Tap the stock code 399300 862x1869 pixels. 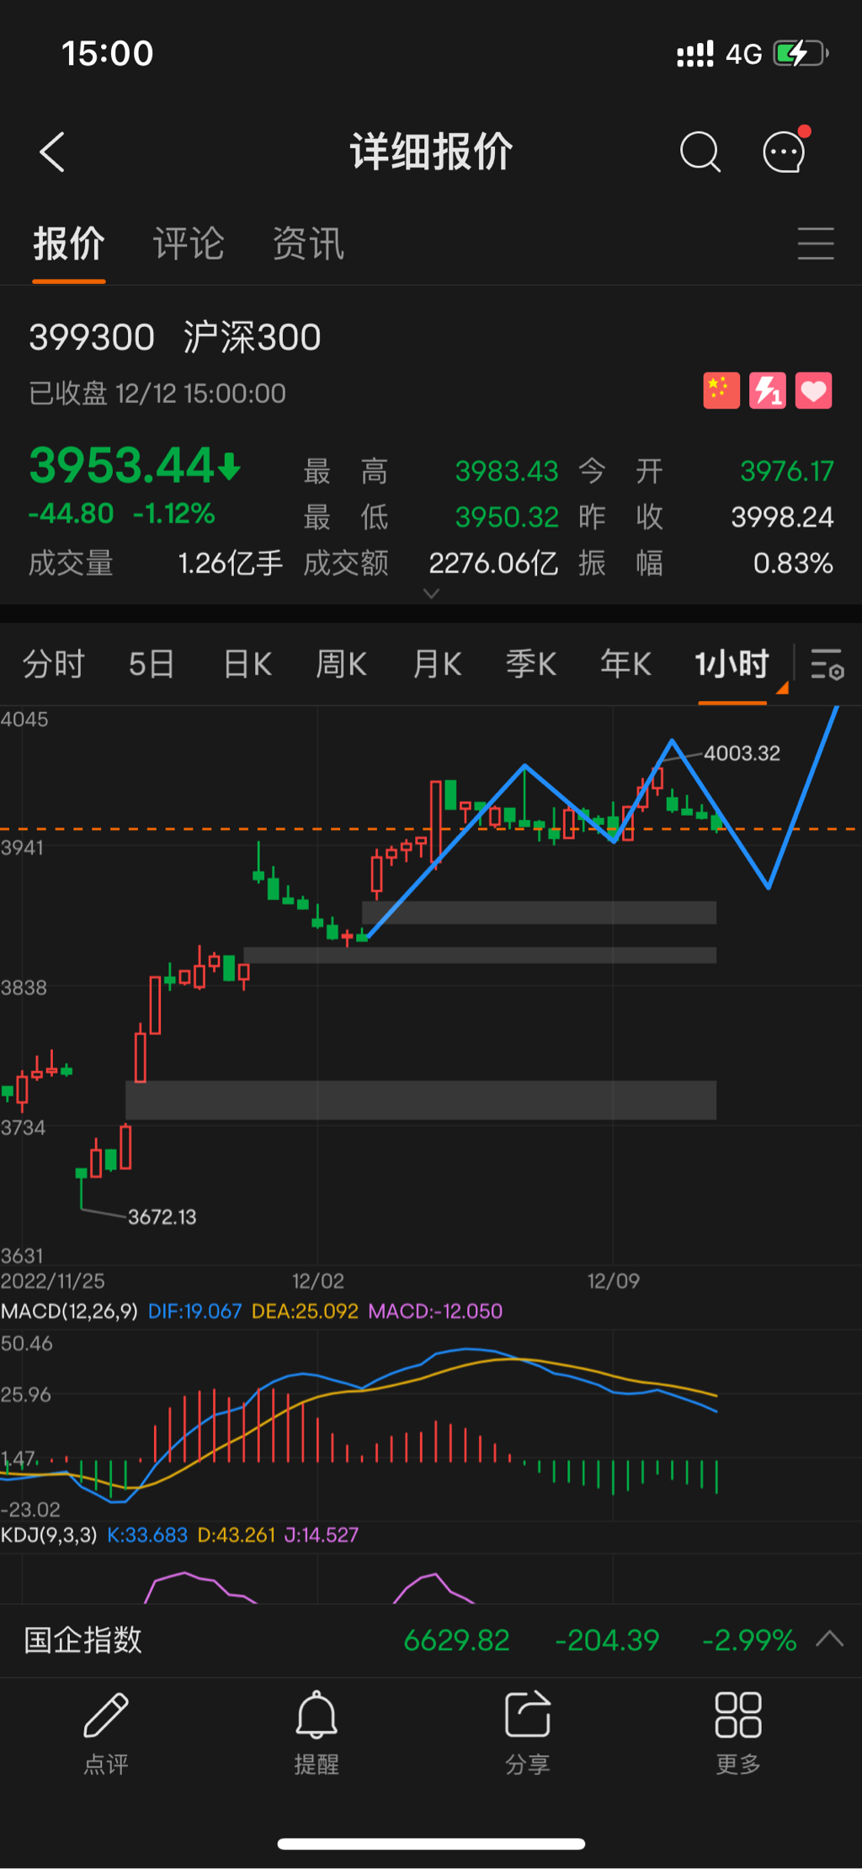[92, 338]
